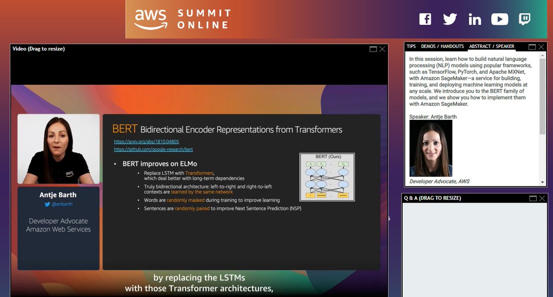Viewport: 553px width, 297px height.
Task: Click the abstract panel scrollbar thumb
Action: 542,96
